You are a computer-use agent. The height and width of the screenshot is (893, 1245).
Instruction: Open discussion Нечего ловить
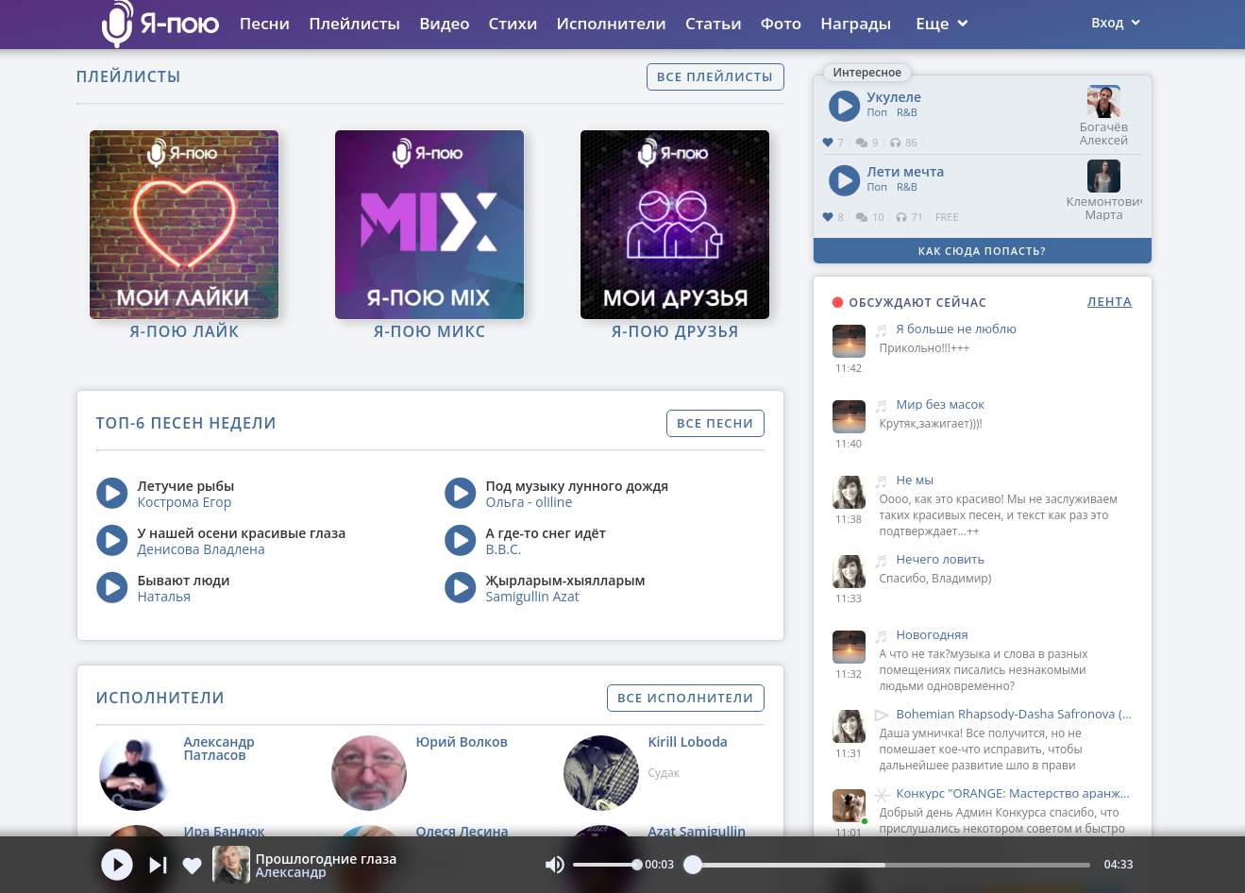[x=940, y=560]
